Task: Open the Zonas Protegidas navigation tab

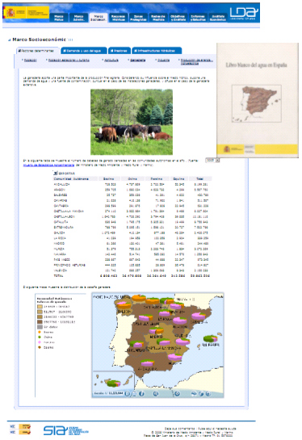Action: tap(138, 18)
